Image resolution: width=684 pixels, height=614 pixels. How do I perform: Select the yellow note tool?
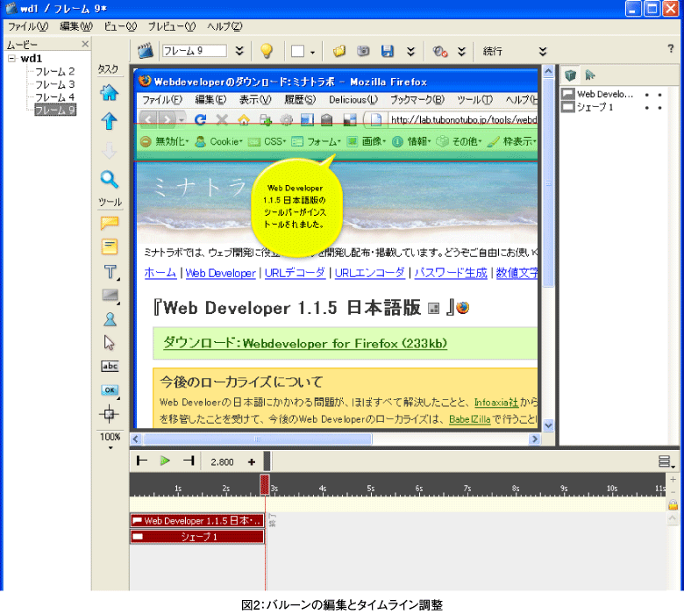pos(110,246)
